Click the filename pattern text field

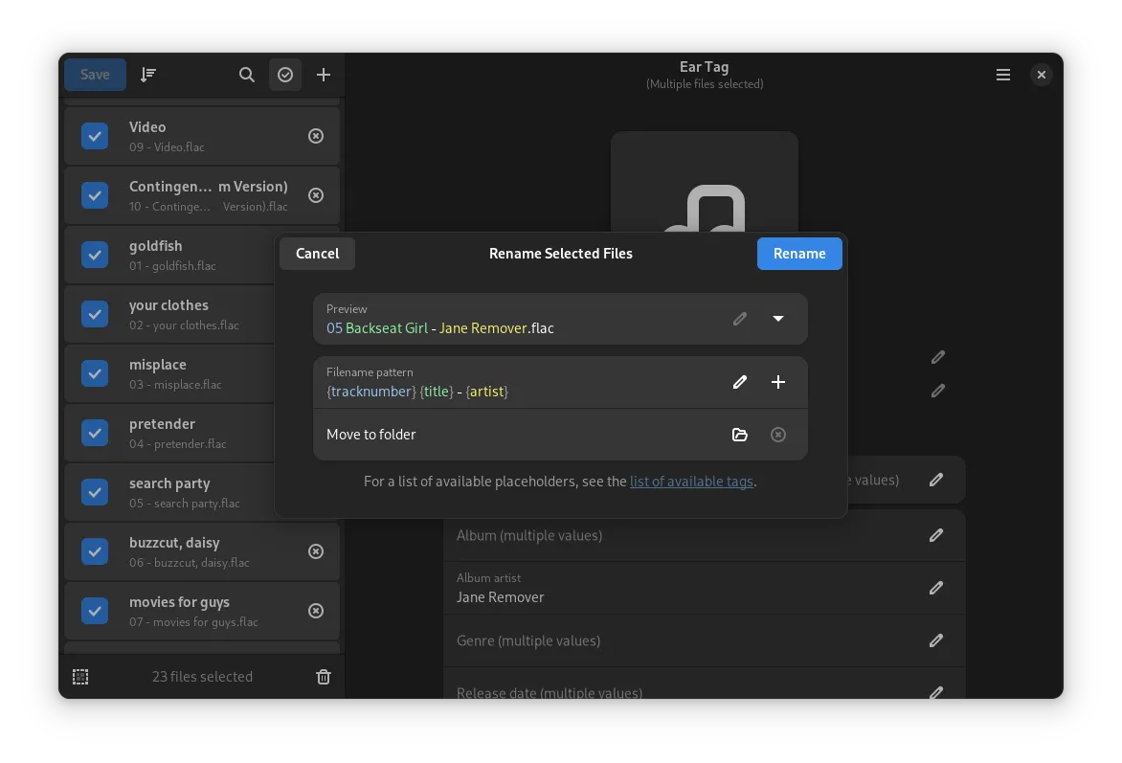pyautogui.click(x=517, y=391)
